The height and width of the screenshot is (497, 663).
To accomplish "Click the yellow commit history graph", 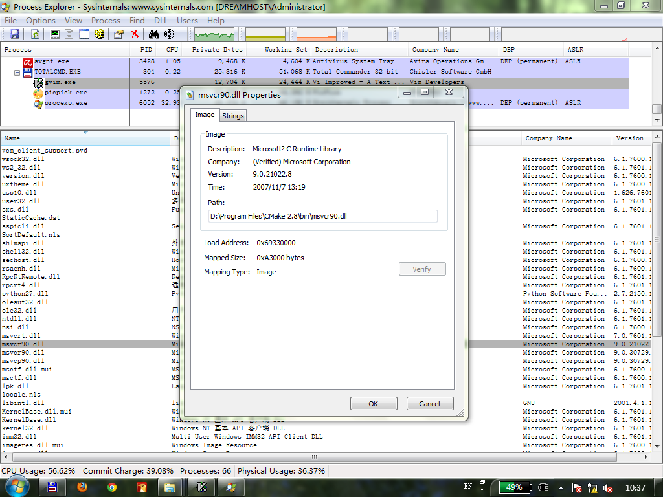I will [265, 34].
